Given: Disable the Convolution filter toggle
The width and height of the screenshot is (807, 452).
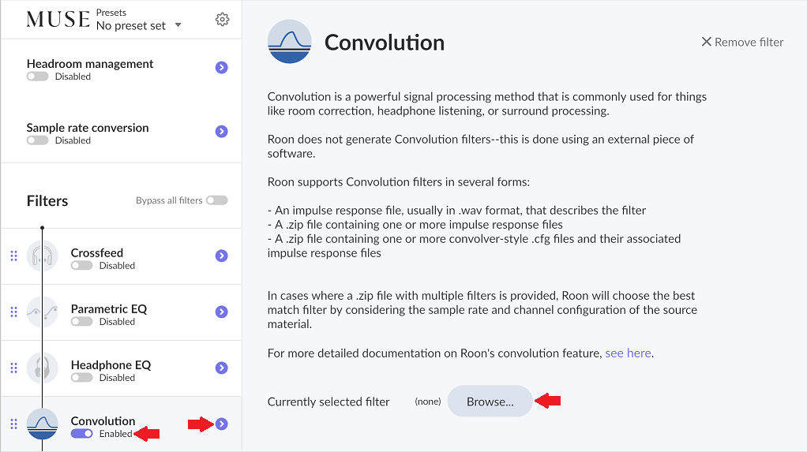Looking at the screenshot, I should (x=81, y=434).
